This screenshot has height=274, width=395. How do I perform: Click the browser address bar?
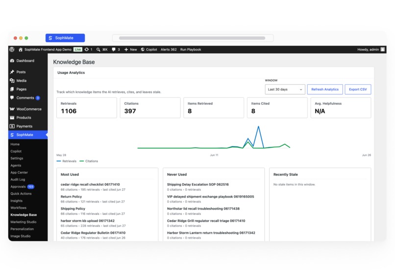[193, 38]
